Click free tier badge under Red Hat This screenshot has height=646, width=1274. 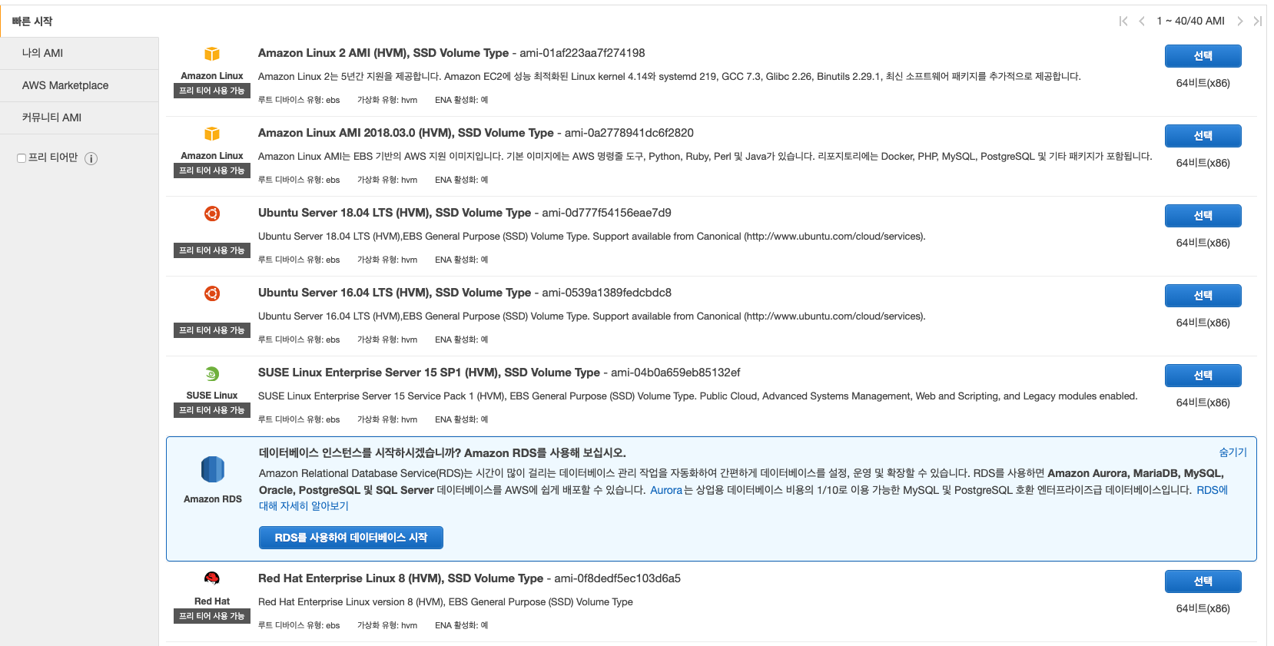point(212,616)
